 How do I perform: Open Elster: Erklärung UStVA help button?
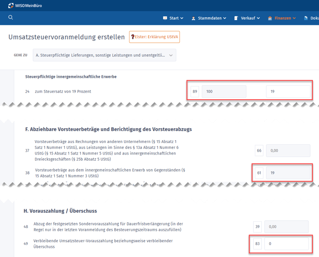coord(154,37)
